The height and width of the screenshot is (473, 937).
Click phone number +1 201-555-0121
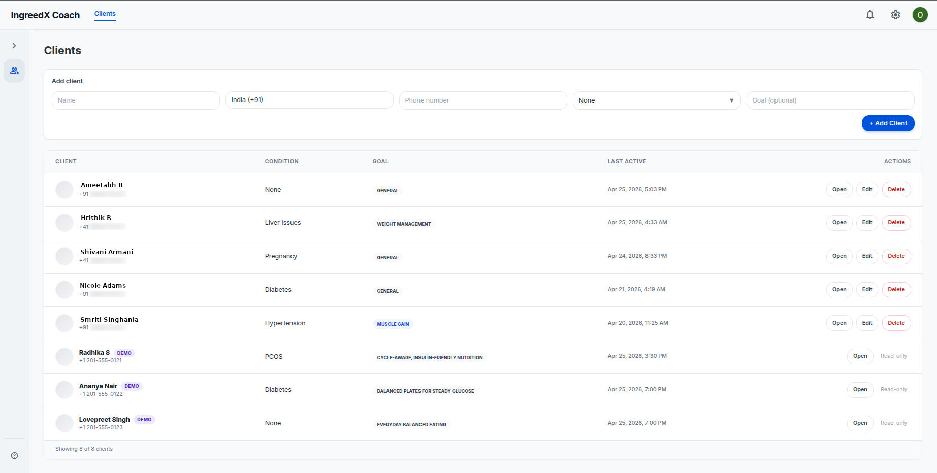coord(101,361)
